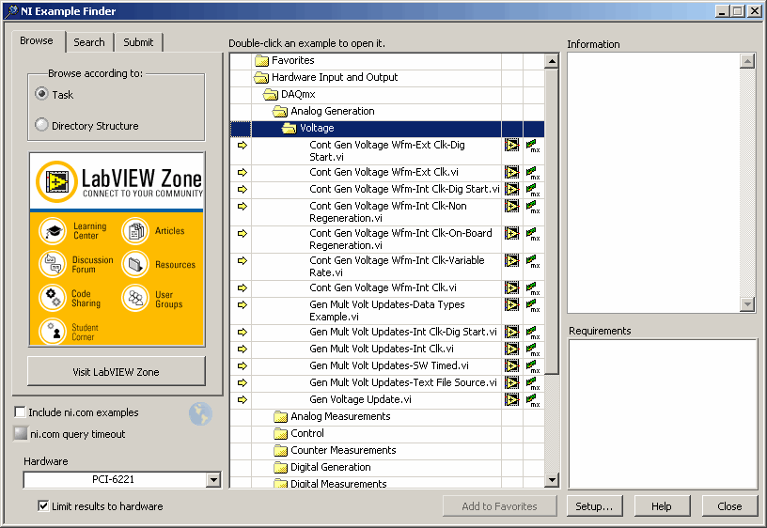Click the Student Corner icon

[x=53, y=331]
